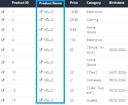The width and height of the screenshot is (128, 105).
Task: Open HELLO link for product 1
Action: click(49, 12)
